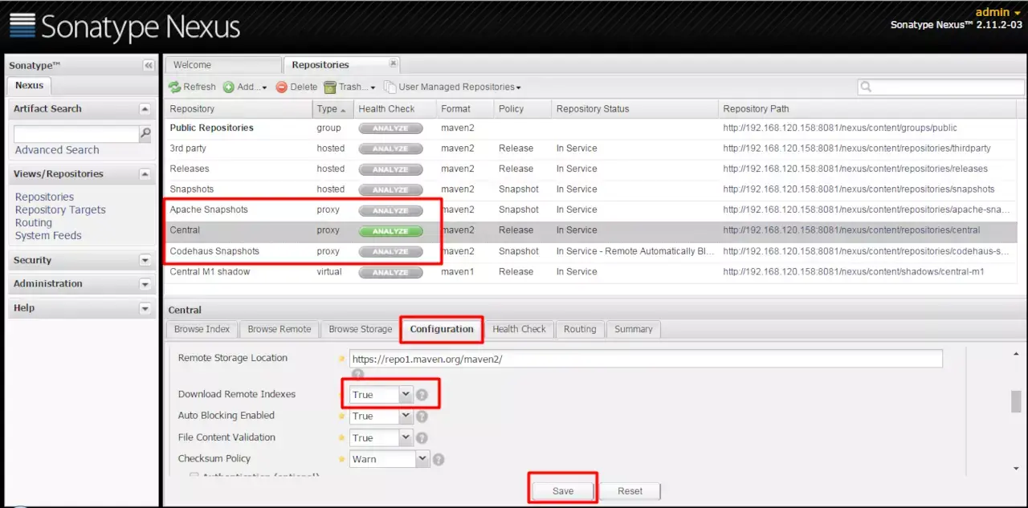Click the configuration scrollbar down arrow

point(1016,468)
